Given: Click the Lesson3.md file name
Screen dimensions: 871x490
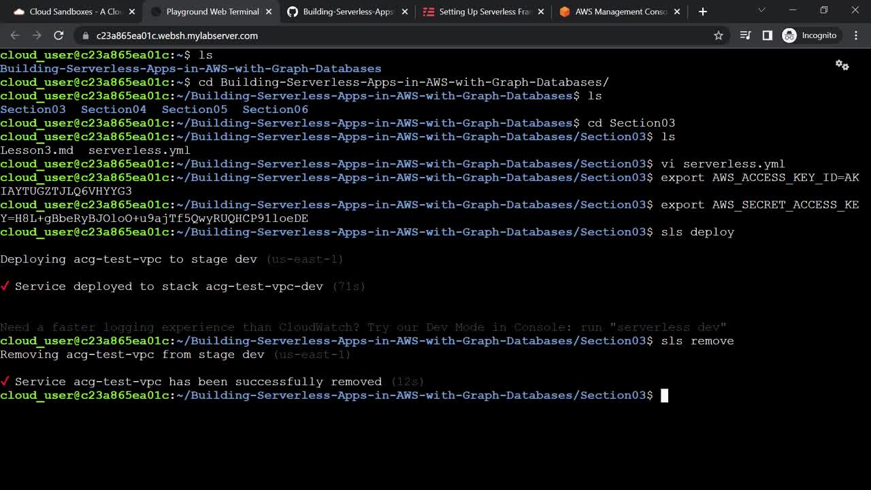Looking at the screenshot, I should tap(37, 150).
